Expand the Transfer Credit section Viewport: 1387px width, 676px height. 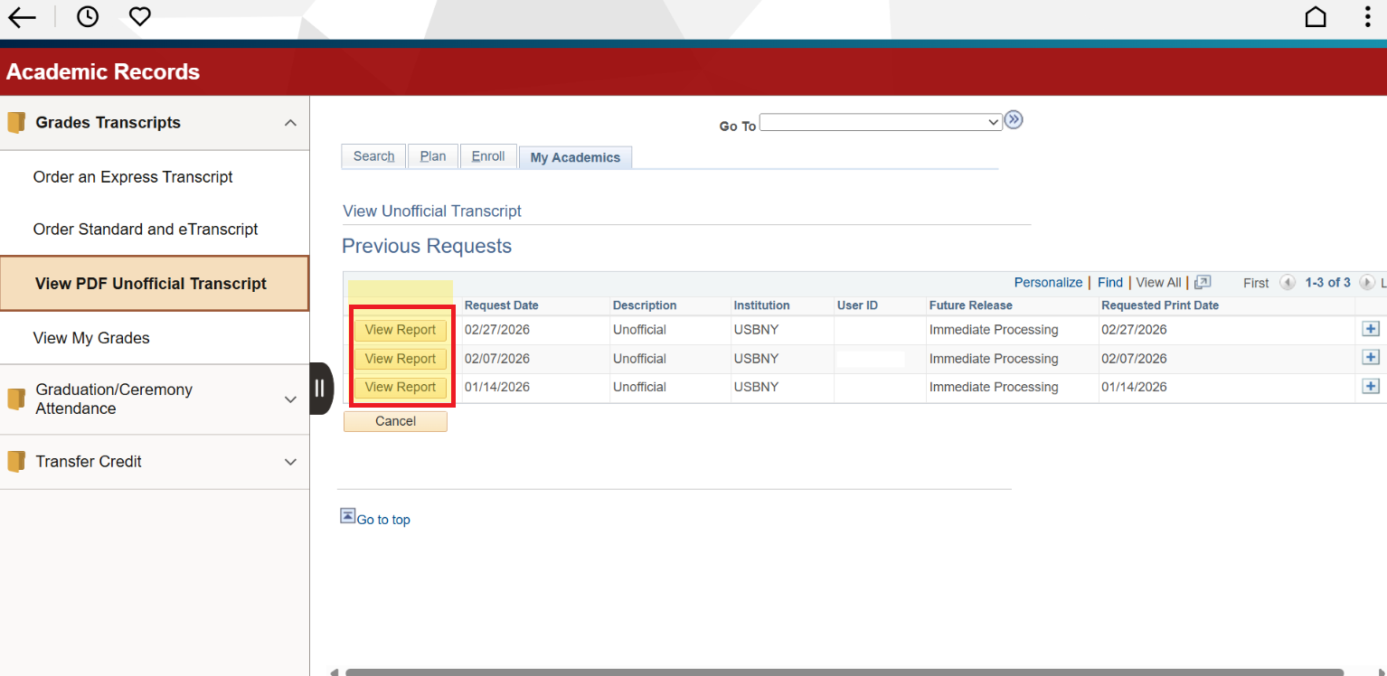290,462
